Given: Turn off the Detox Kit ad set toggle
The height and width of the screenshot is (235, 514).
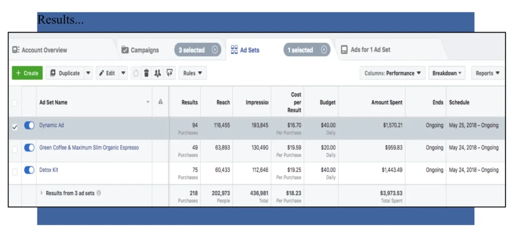Looking at the screenshot, I should (29, 170).
